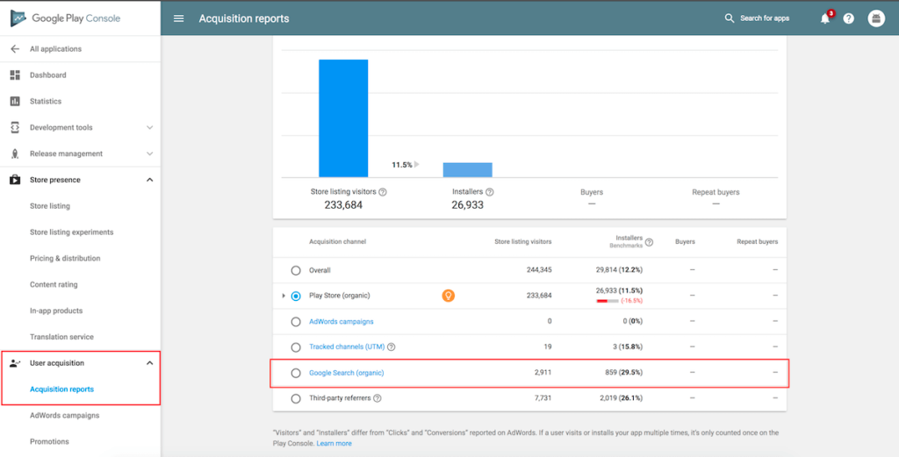Viewport: 899px width, 457px height.
Task: Open the hamburger navigation menu
Action: coord(179,18)
